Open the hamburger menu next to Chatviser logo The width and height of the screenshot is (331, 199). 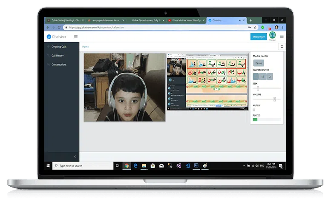click(76, 37)
